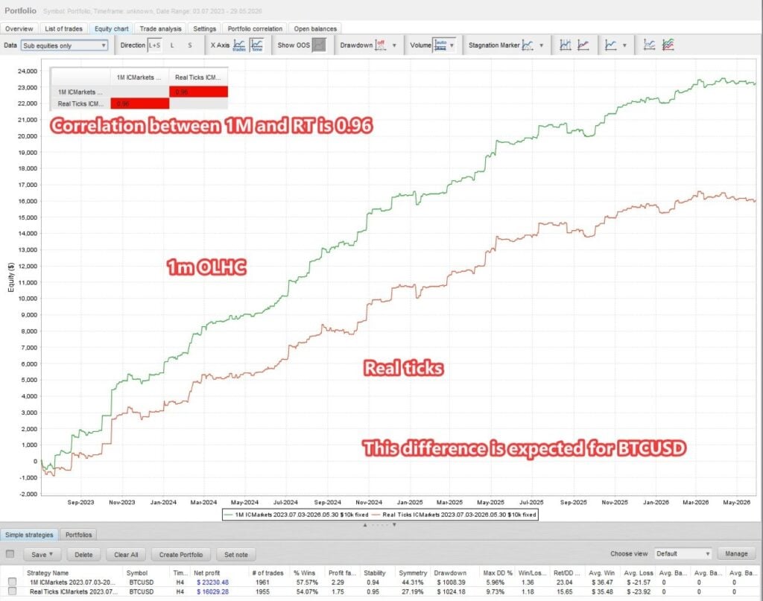Click the $ 1008.39 drawdown cell
763x601 pixels.
pyautogui.click(x=451, y=582)
